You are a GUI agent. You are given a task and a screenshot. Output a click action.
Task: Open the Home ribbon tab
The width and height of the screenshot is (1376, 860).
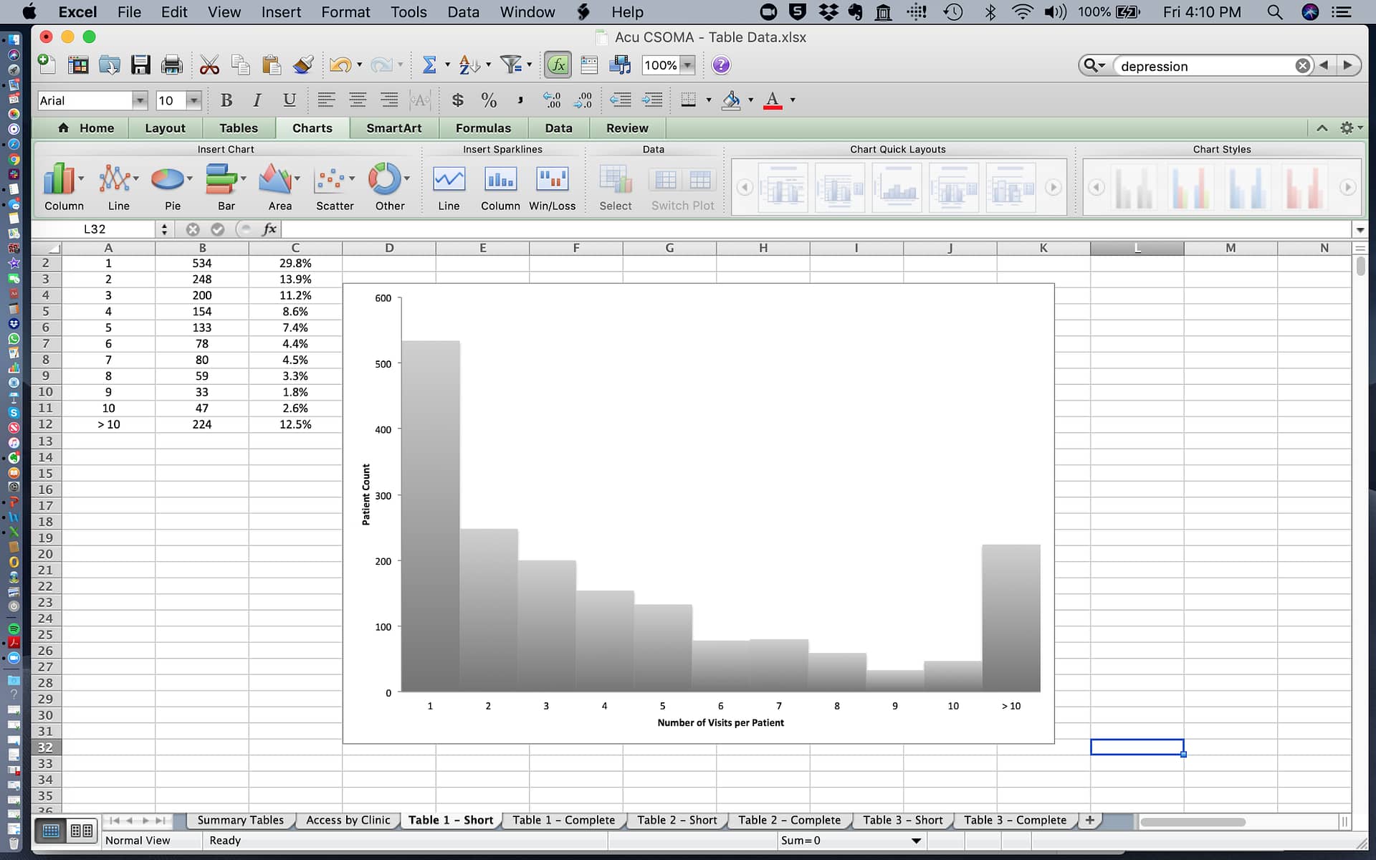pos(86,128)
